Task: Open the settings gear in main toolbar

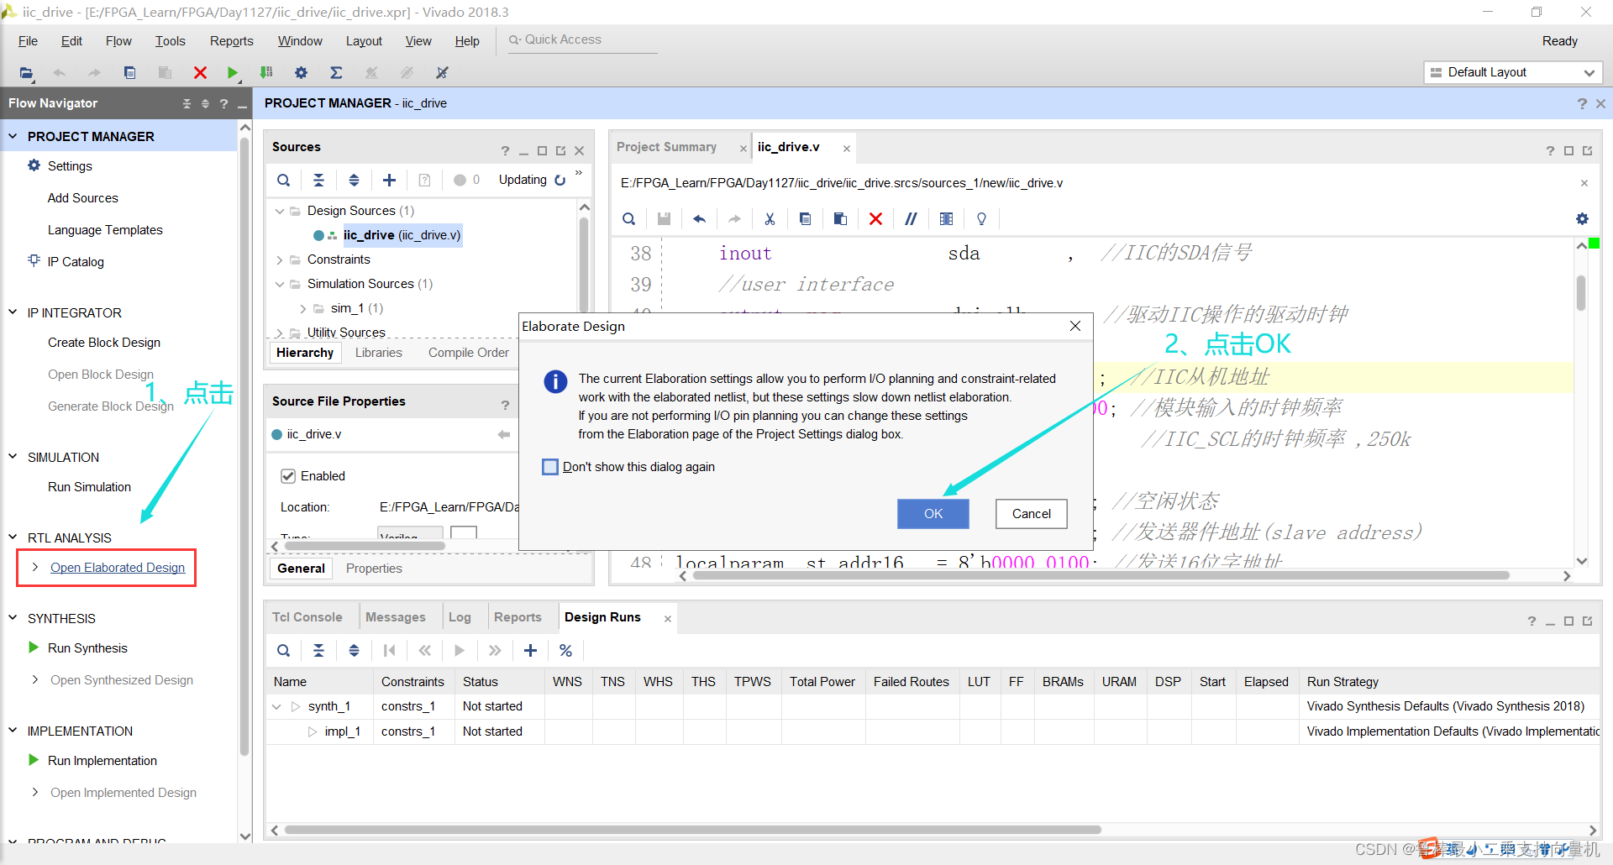Action: pos(301,73)
